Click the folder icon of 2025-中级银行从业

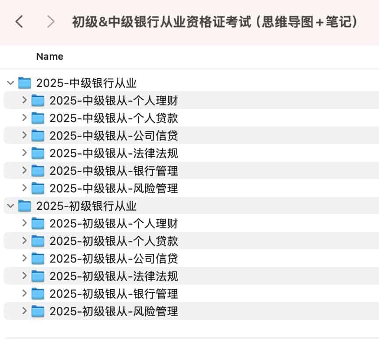click(x=25, y=83)
